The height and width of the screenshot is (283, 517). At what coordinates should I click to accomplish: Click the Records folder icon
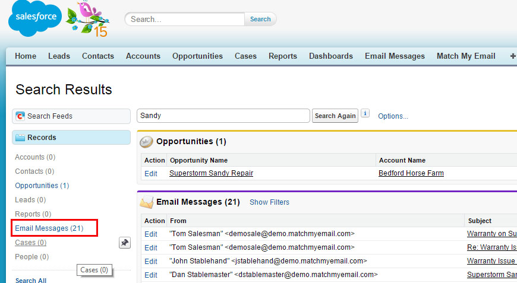pyautogui.click(x=20, y=138)
